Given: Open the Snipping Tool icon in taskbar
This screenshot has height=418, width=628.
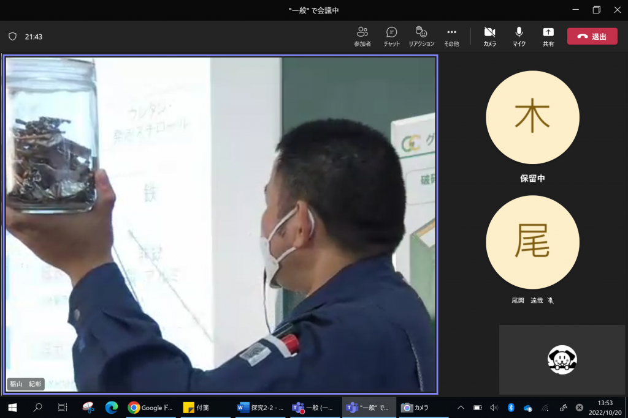Looking at the screenshot, I should tap(88, 408).
